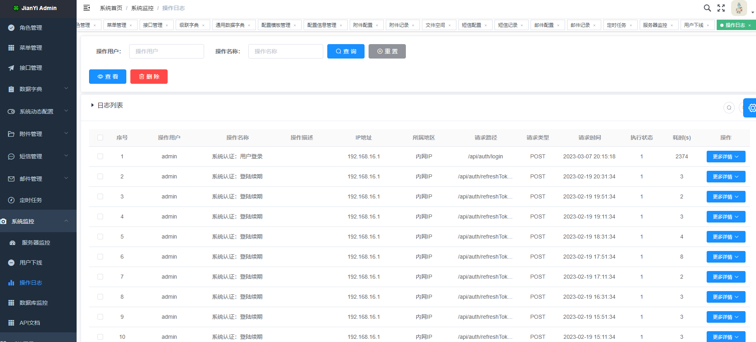Click the log list search circle icon

tap(729, 107)
